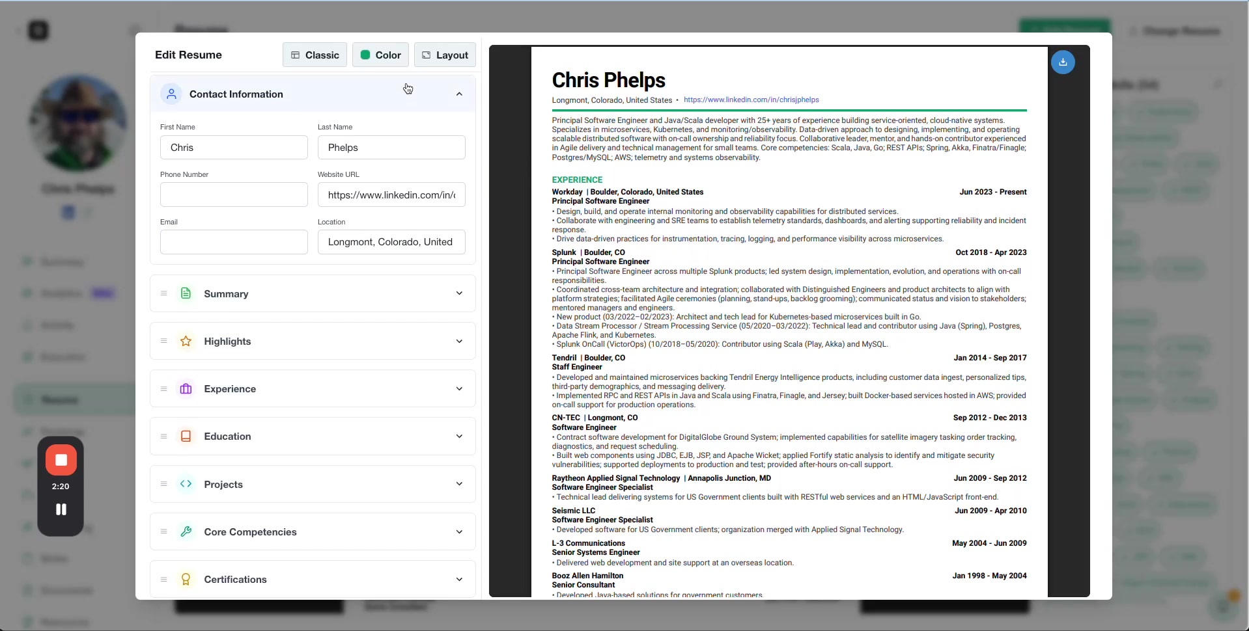
Task: Select the Education book icon
Action: coord(186,436)
